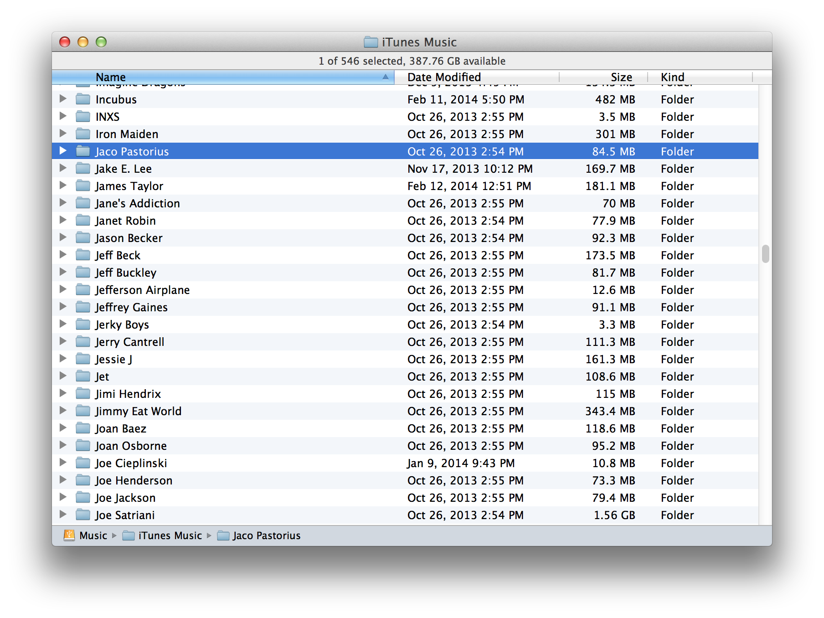This screenshot has height=618, width=824.
Task: Click the Iron Maiden folder icon
Action: [83, 134]
